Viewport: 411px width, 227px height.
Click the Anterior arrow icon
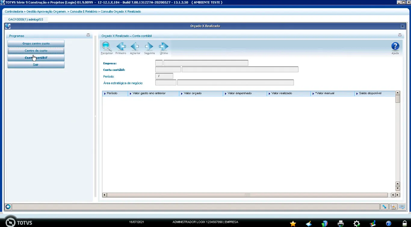tap(135, 47)
